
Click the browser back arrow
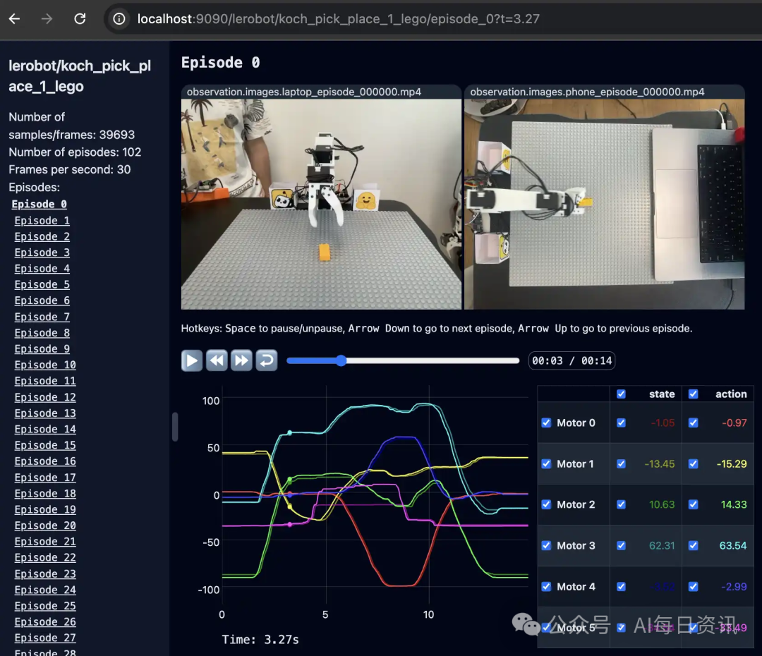14,19
